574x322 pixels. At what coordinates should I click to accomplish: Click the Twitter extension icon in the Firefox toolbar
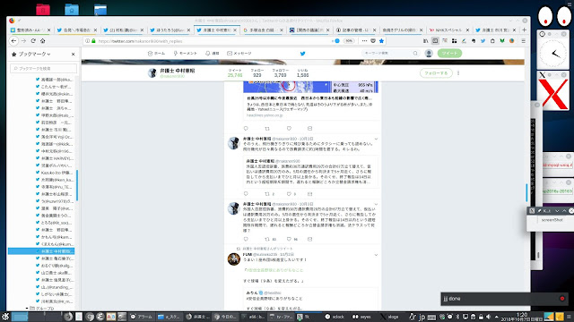pyautogui.click(x=483, y=41)
